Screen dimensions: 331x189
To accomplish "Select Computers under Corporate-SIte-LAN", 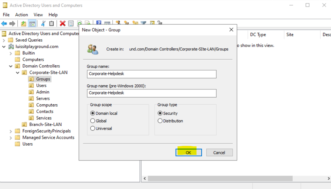I will (47, 105).
